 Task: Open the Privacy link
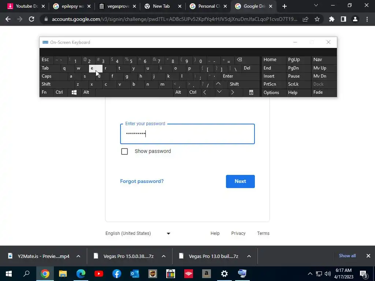[238, 233]
